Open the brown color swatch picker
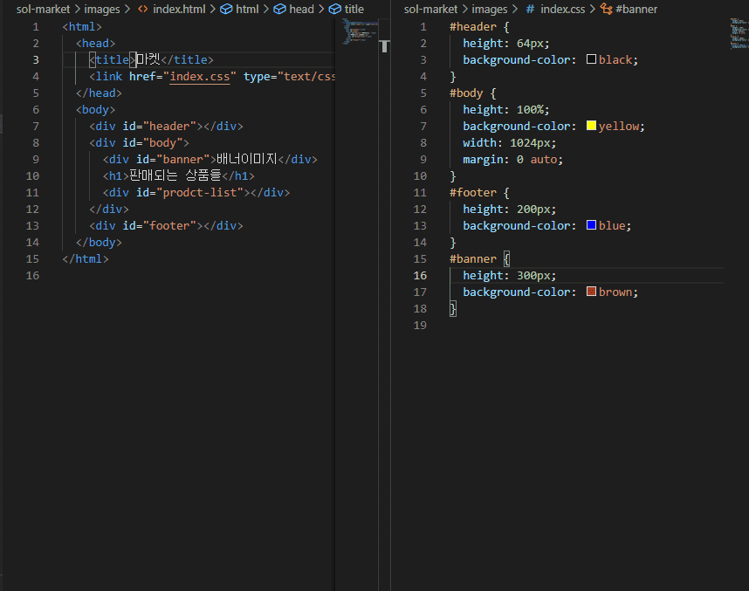Image resolution: width=749 pixels, height=591 pixels. [x=591, y=292]
